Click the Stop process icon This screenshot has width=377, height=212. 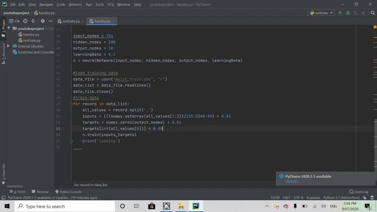(x=363, y=13)
